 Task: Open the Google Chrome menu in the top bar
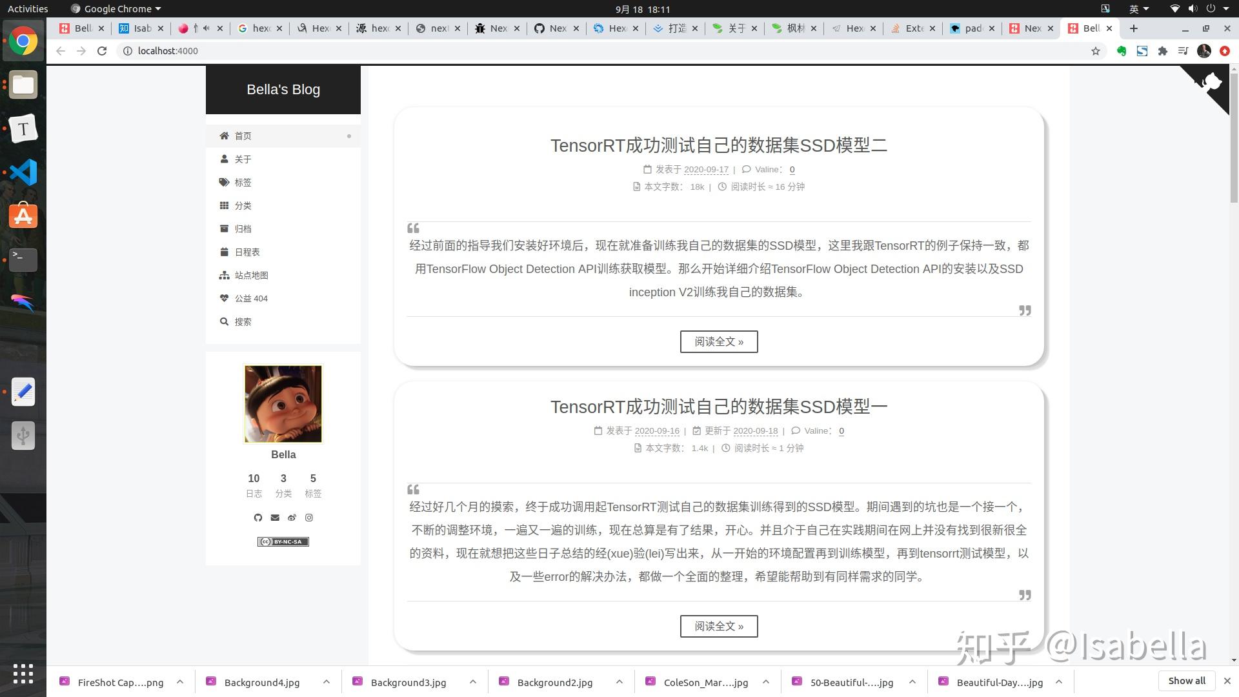tap(115, 8)
